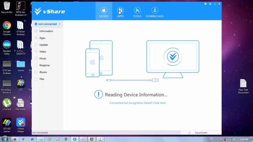Click the exclamation icon beside Reading Device Information
This screenshot has height=142, width=253.
click(x=98, y=94)
